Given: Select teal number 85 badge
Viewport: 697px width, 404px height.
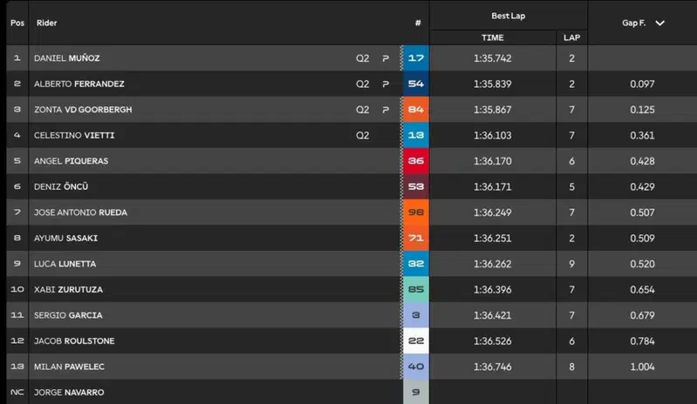Looking at the screenshot, I should (415, 290).
